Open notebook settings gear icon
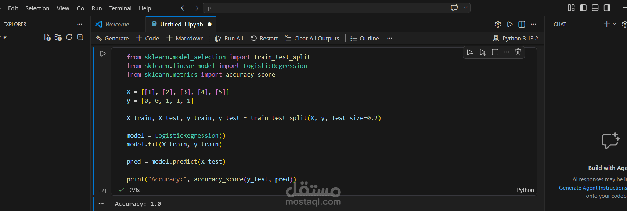627x211 pixels. pyautogui.click(x=498, y=24)
